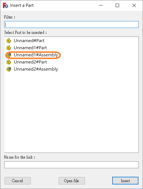This screenshot has width=143, height=189.
Task: Click the FreeCAD logo in title bar
Action: coord(5,5)
